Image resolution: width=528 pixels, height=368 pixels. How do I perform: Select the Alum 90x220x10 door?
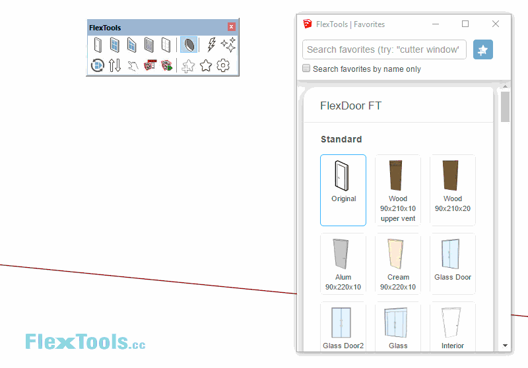click(x=343, y=264)
